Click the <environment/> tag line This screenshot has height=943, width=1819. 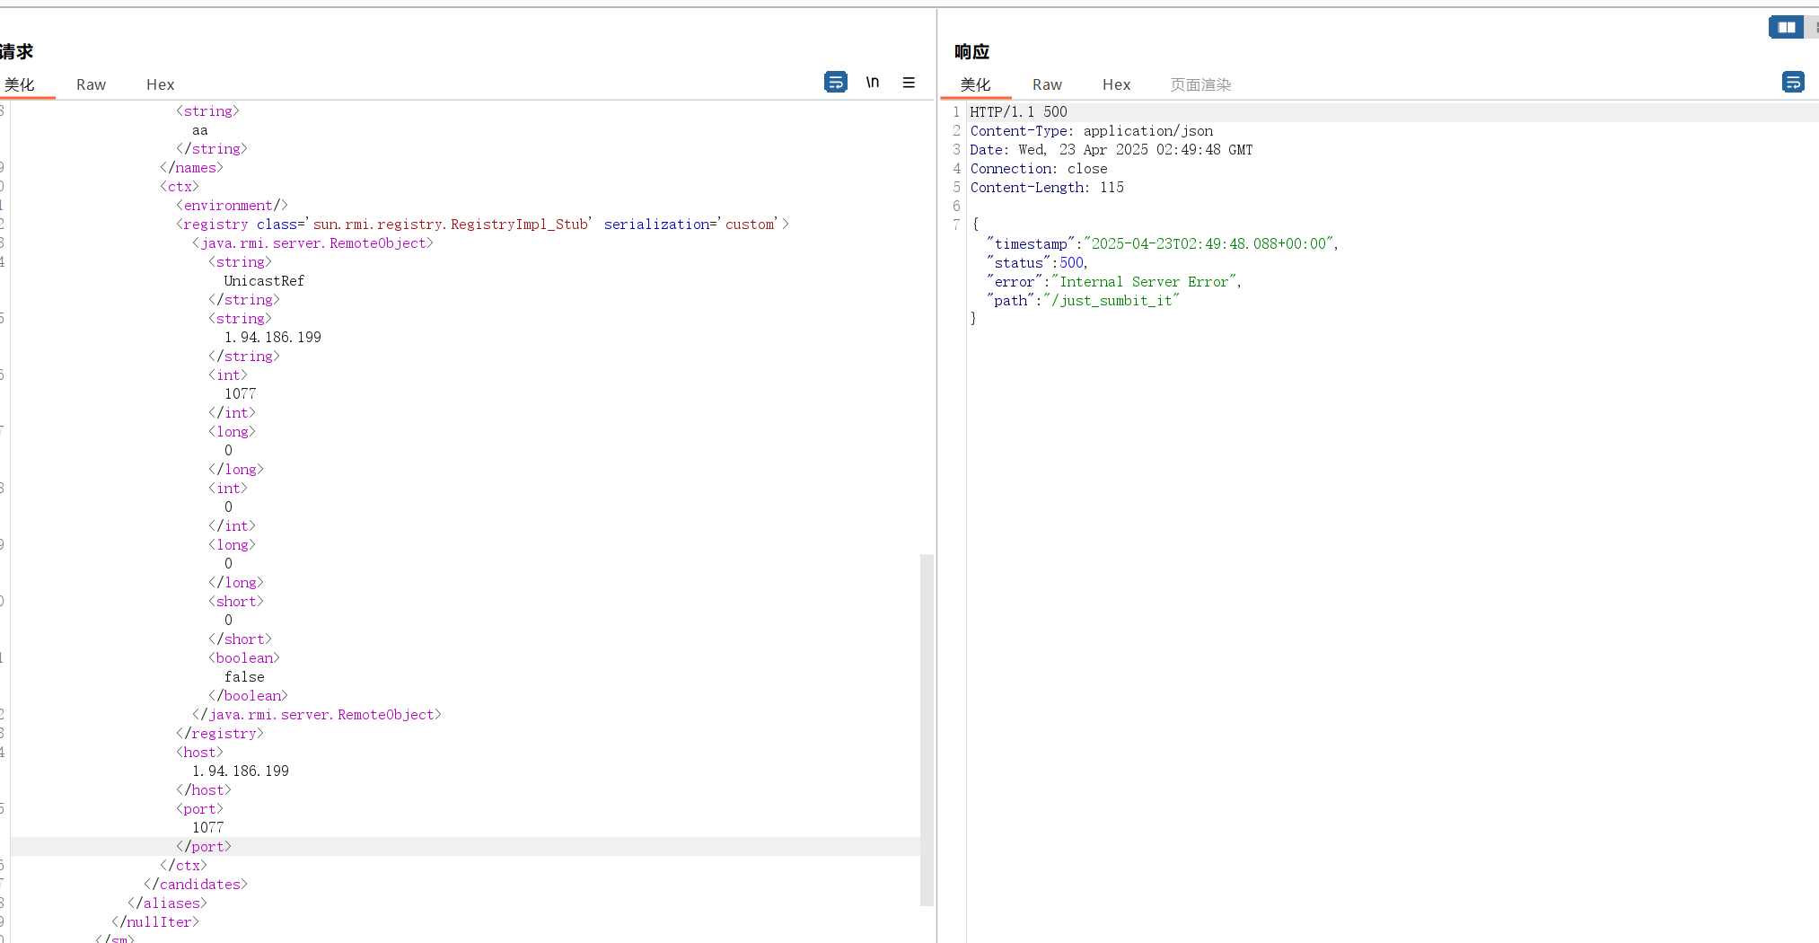(232, 206)
